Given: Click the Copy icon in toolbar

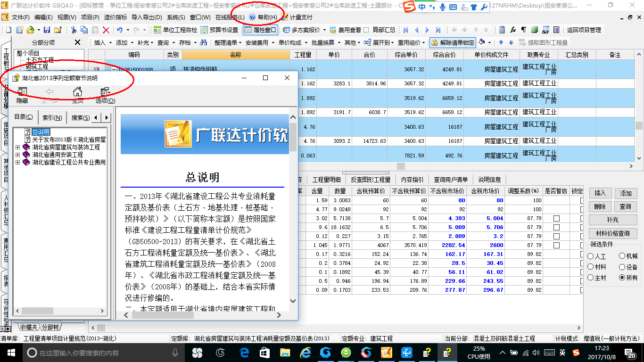Looking at the screenshot, I should click(x=84, y=30).
